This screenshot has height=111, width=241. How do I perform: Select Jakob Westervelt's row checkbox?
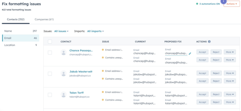tap(50, 74)
